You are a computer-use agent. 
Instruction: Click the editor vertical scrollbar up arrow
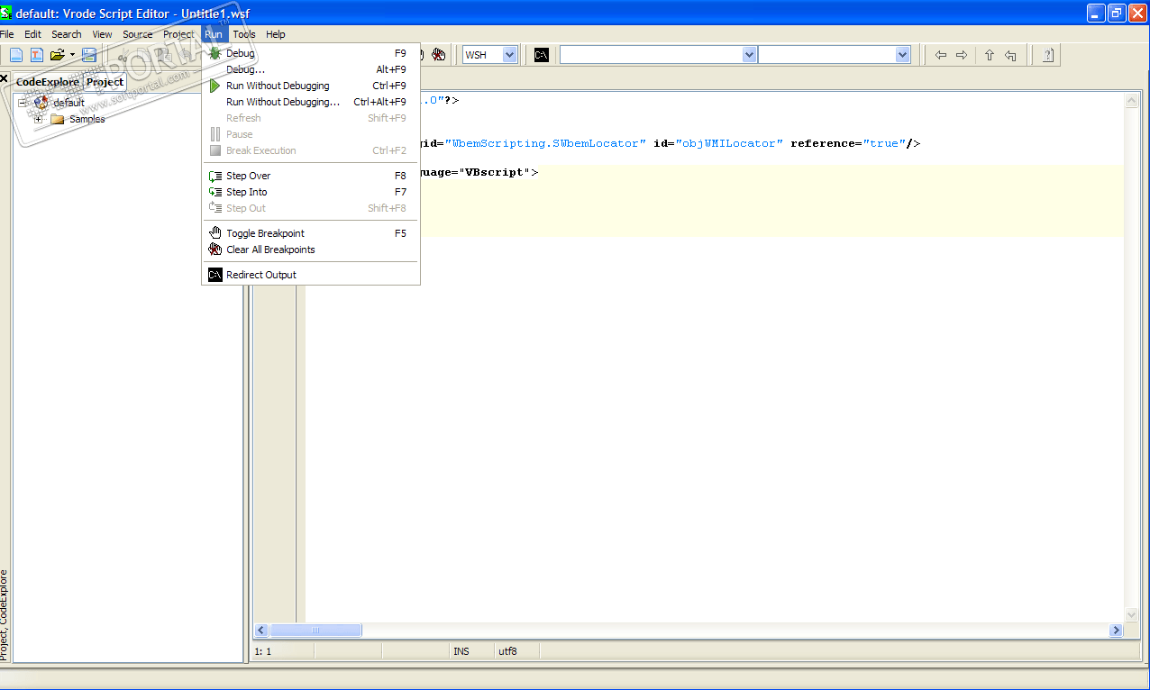(x=1132, y=101)
